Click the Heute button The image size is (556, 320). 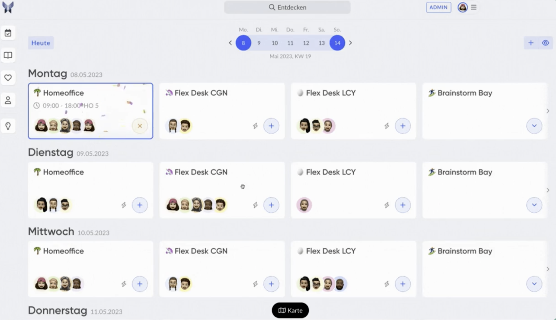point(41,43)
